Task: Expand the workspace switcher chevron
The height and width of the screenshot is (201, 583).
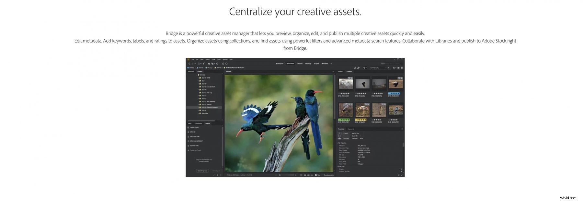Action: 331,64
